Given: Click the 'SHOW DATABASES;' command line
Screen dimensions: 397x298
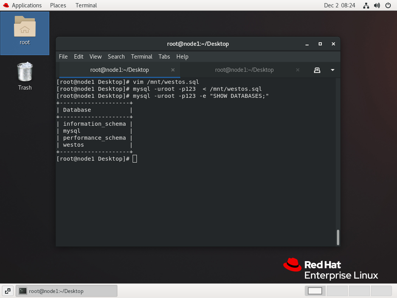Looking at the screenshot, I should [x=162, y=96].
